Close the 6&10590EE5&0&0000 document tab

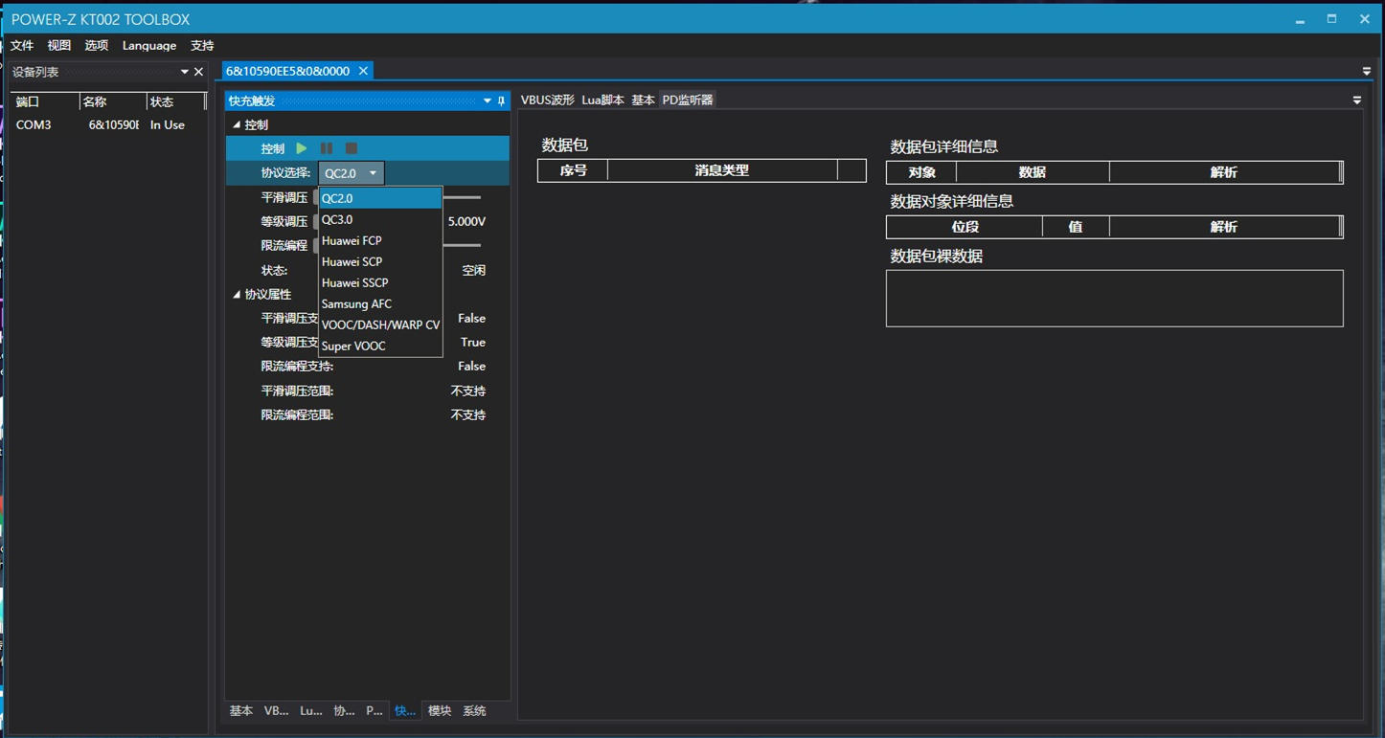pyautogui.click(x=363, y=71)
